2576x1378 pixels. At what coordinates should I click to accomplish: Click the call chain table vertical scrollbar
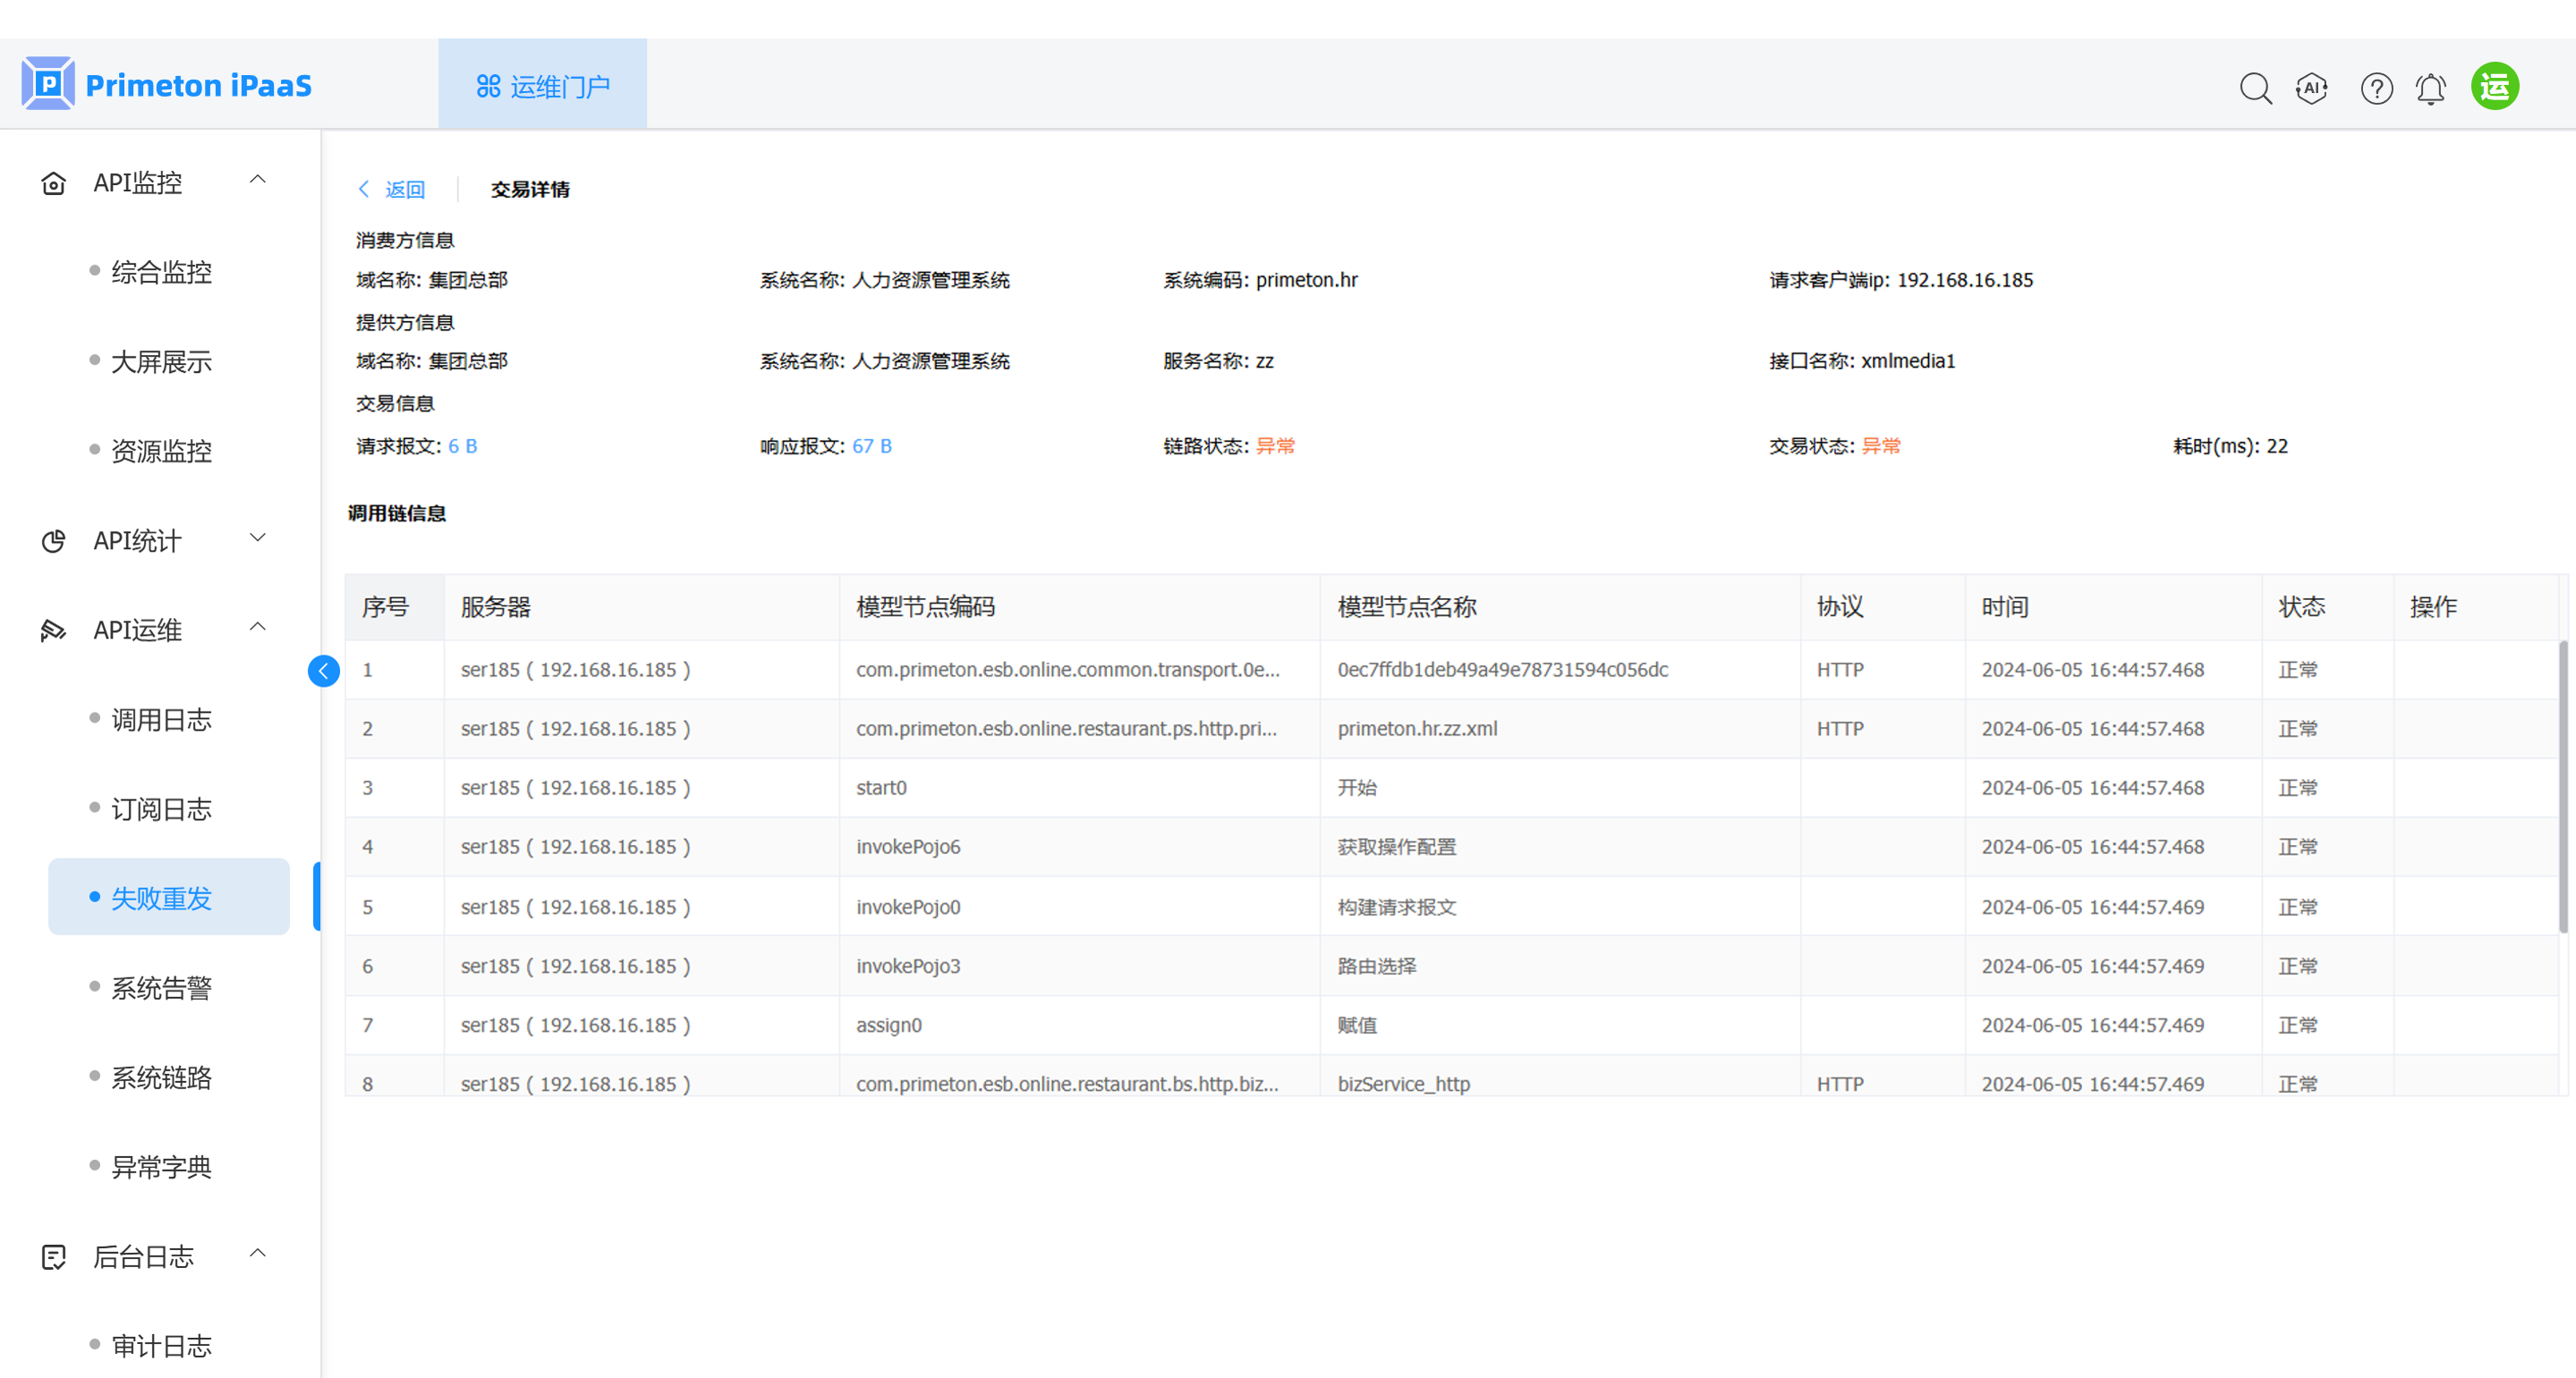coord(2563,786)
